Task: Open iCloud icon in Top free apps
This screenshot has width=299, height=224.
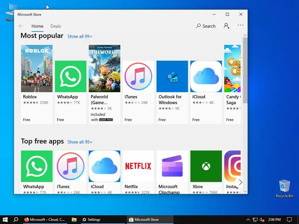Action: tap(105, 166)
